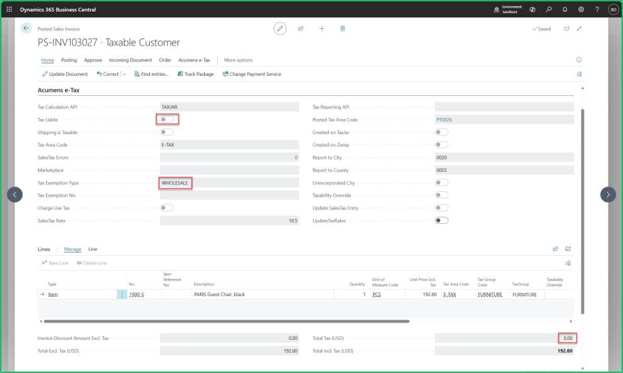Open the Approve menu tab
This screenshot has height=373, width=623.
click(93, 60)
